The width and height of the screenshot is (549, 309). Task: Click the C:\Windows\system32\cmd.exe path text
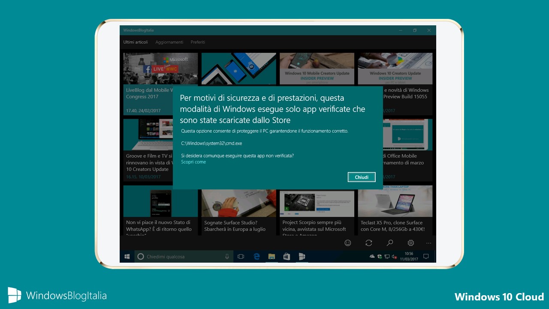click(x=212, y=143)
